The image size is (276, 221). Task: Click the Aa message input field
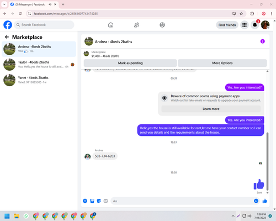(x=182, y=201)
